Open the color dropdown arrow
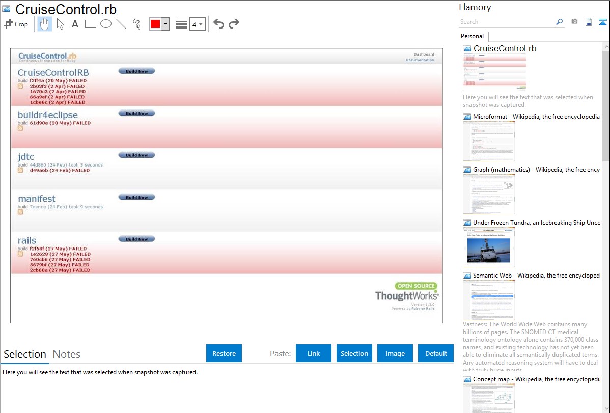 (x=165, y=24)
